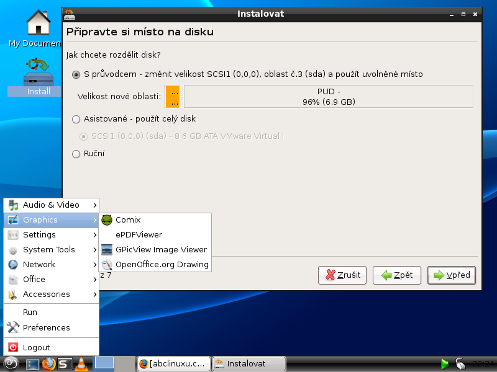Proceed with the Vpřed button
The image size is (497, 372).
point(452,275)
